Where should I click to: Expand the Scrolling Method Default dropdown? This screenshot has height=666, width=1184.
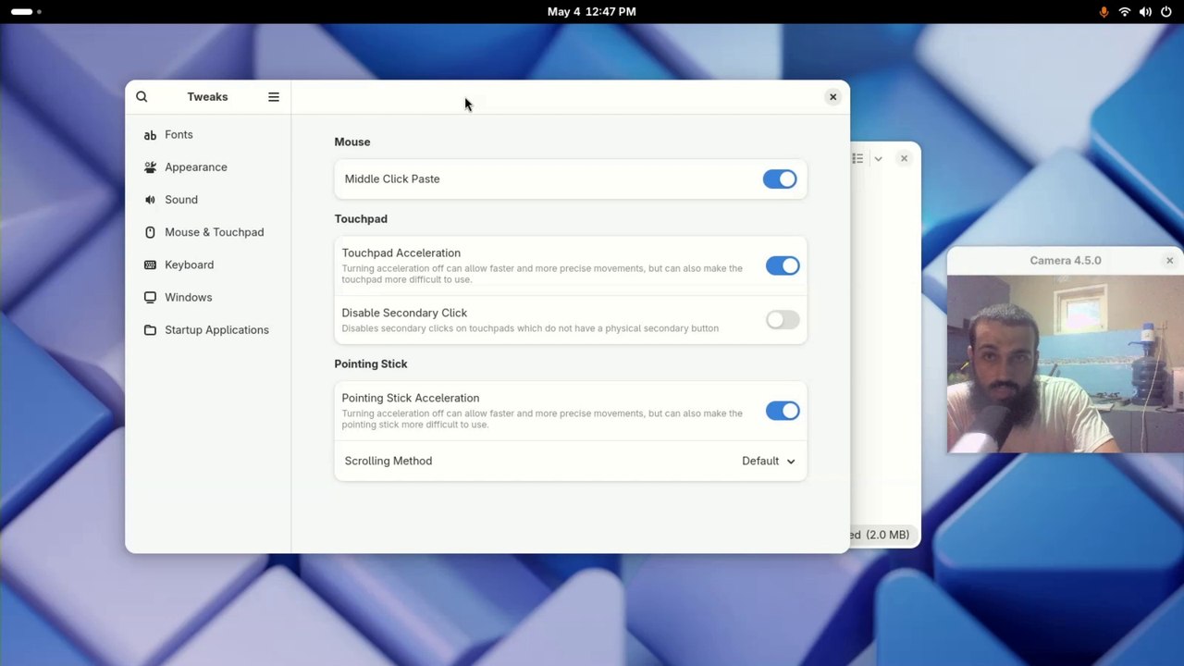coord(769,461)
